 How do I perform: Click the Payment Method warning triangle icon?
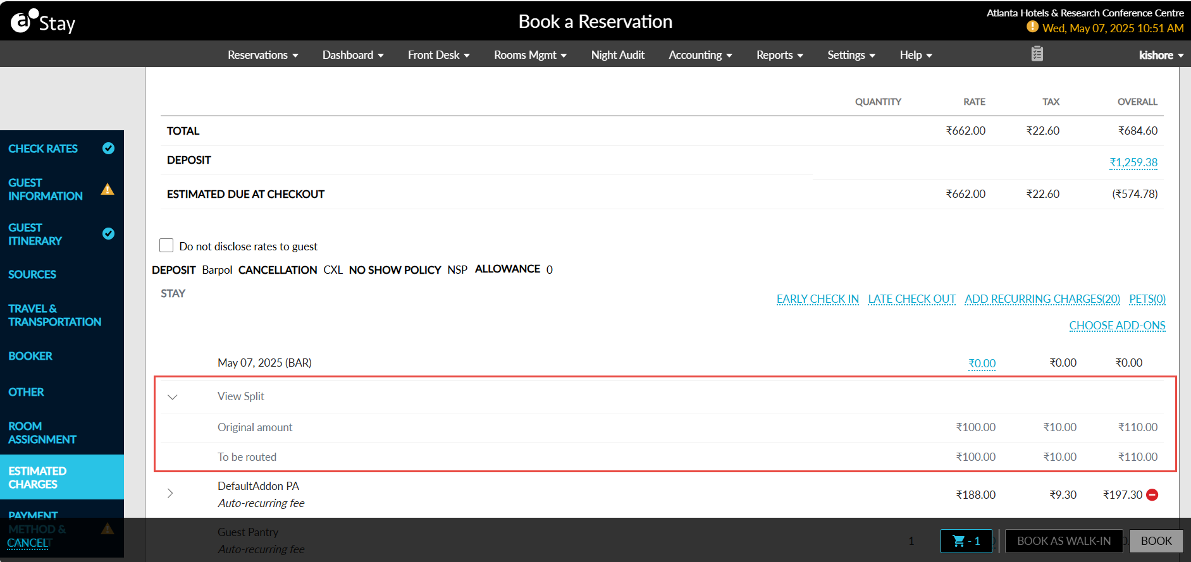tap(108, 528)
